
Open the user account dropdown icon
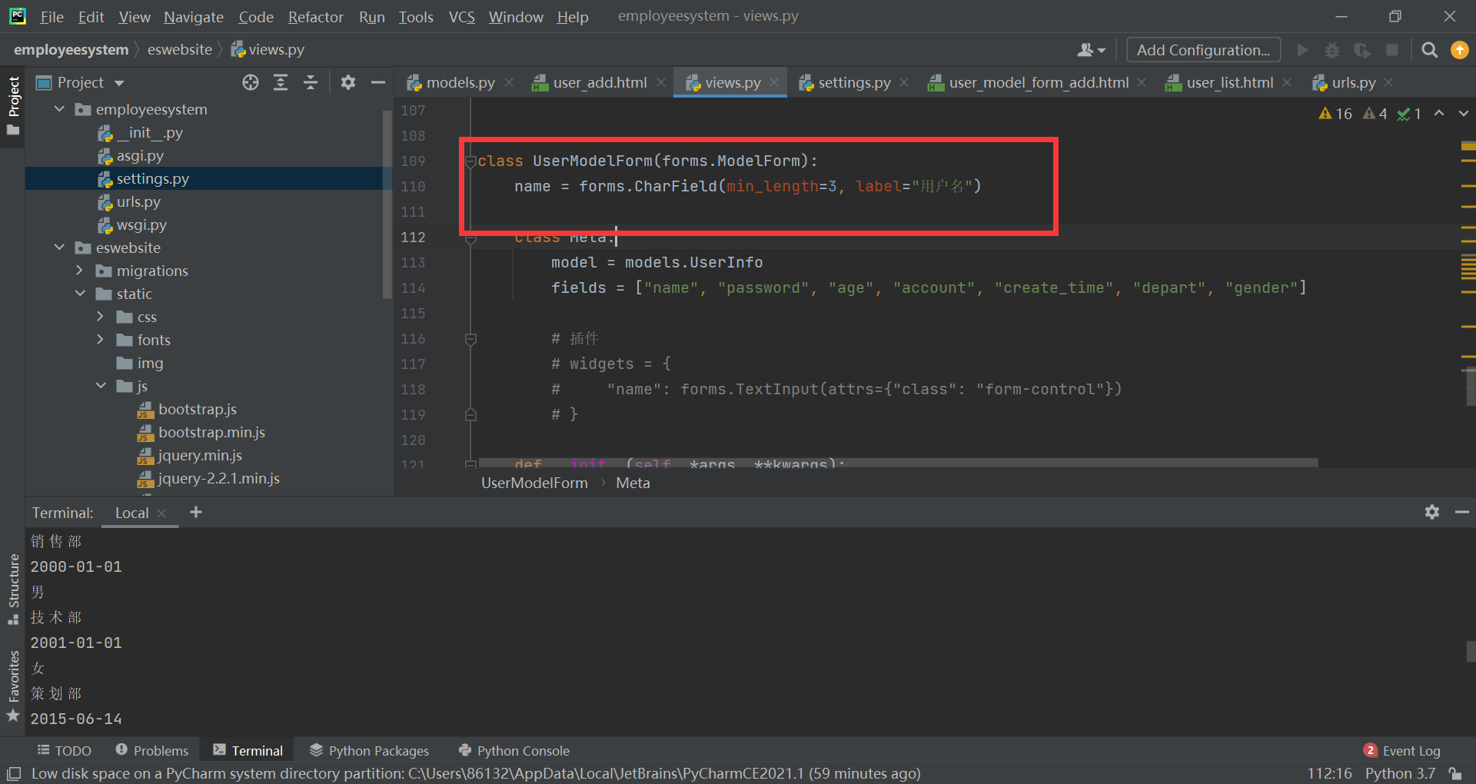point(1091,50)
